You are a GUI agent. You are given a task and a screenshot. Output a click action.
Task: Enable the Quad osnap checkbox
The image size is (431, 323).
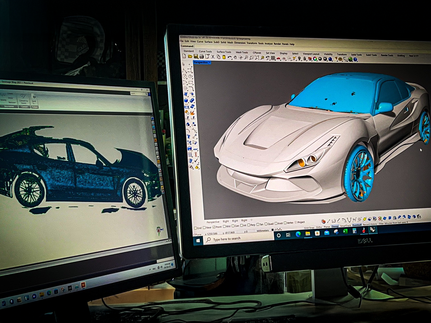coord(266,224)
